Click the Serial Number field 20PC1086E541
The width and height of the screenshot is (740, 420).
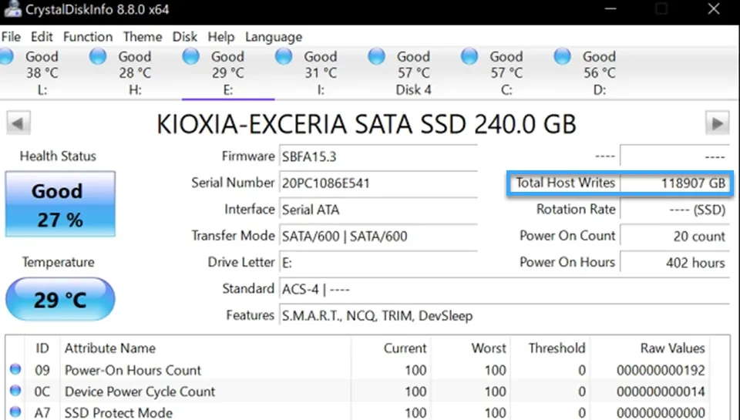[378, 183]
